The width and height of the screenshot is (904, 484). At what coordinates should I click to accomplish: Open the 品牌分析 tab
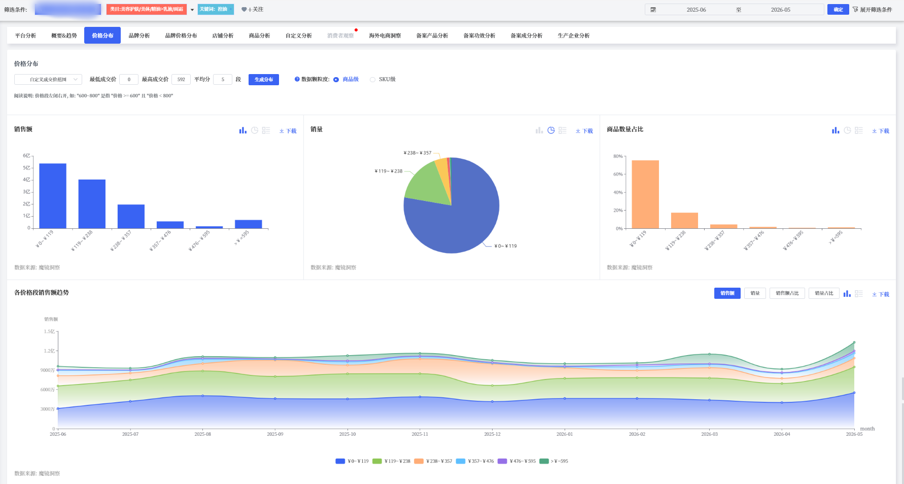point(139,36)
